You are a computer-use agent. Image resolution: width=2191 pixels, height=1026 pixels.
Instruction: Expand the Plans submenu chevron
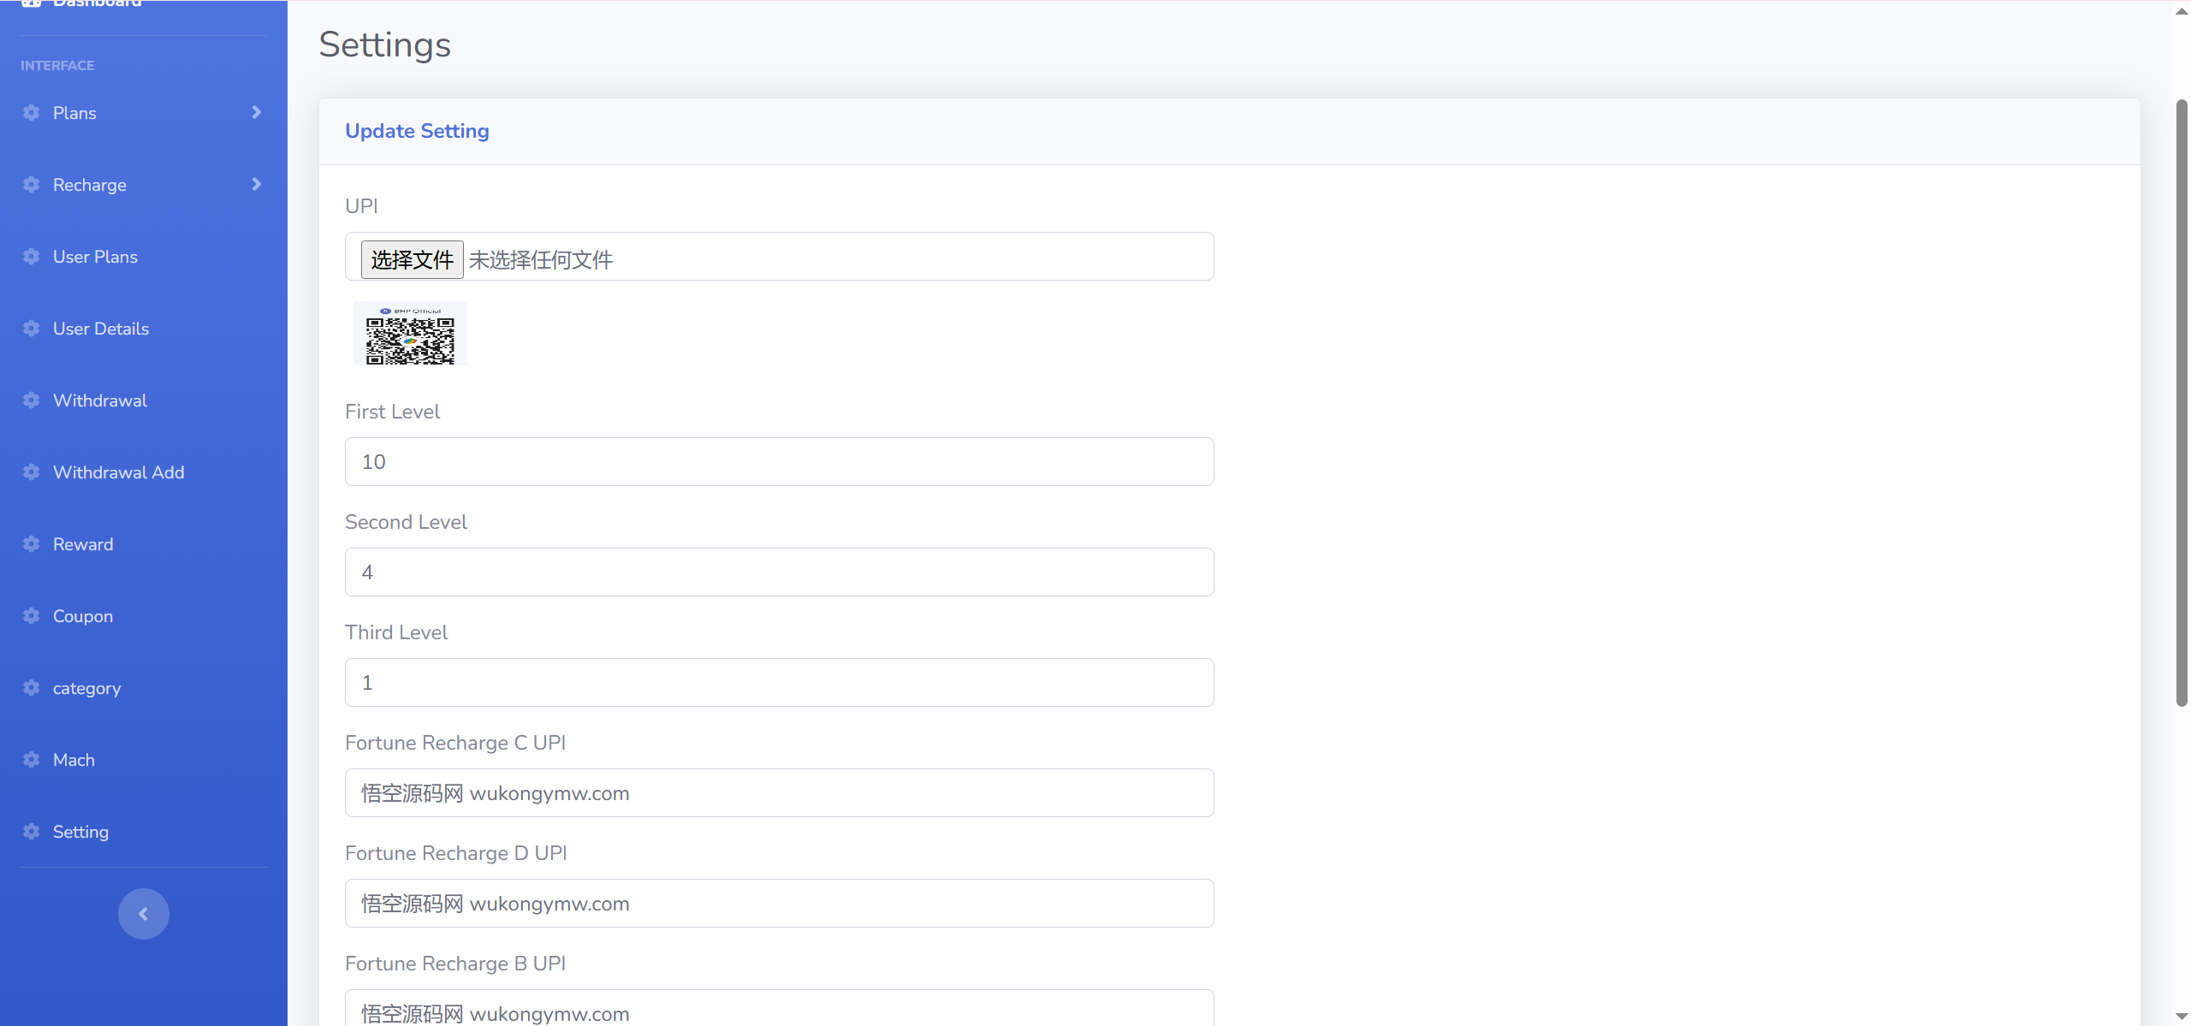256,113
